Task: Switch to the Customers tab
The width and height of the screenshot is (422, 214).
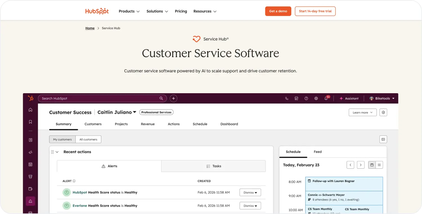Action: (93, 124)
